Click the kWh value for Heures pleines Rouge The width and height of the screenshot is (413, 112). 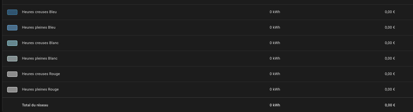[x=275, y=89]
